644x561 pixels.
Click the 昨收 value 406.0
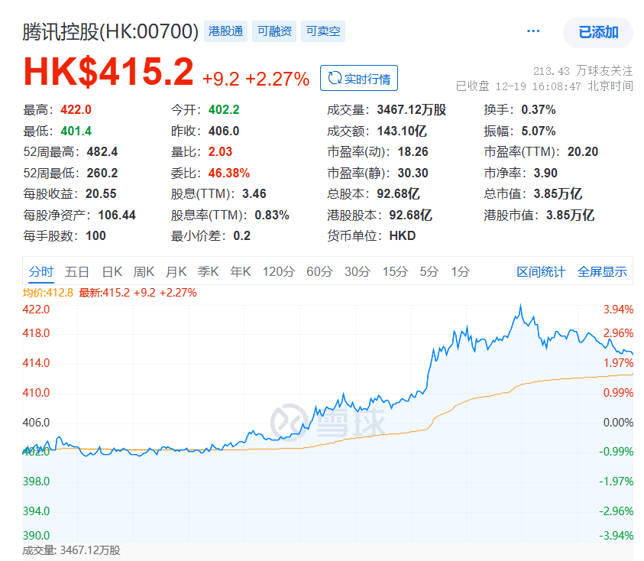(224, 131)
